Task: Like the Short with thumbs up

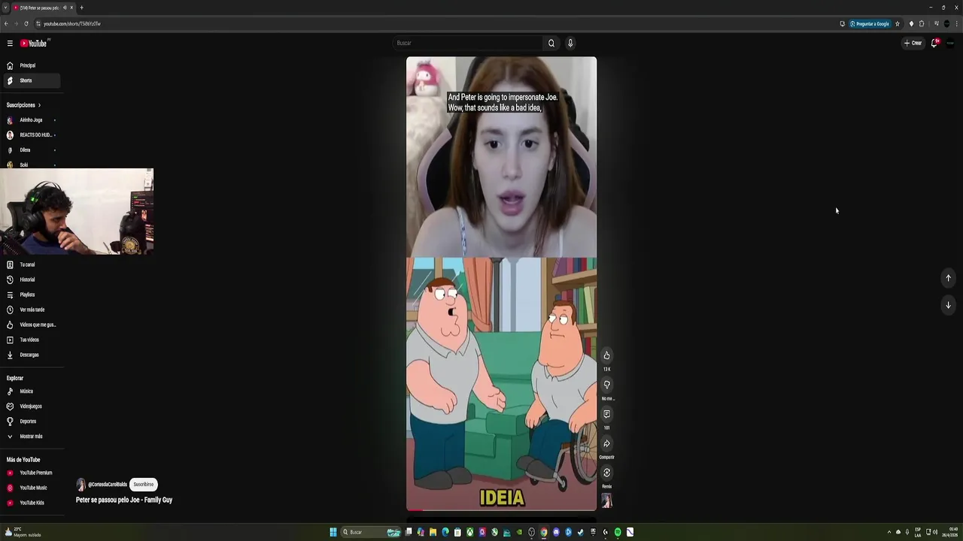Action: click(x=606, y=355)
